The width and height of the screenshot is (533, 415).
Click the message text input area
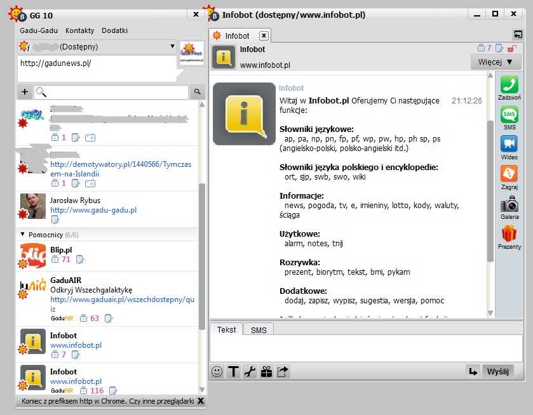[366, 348]
